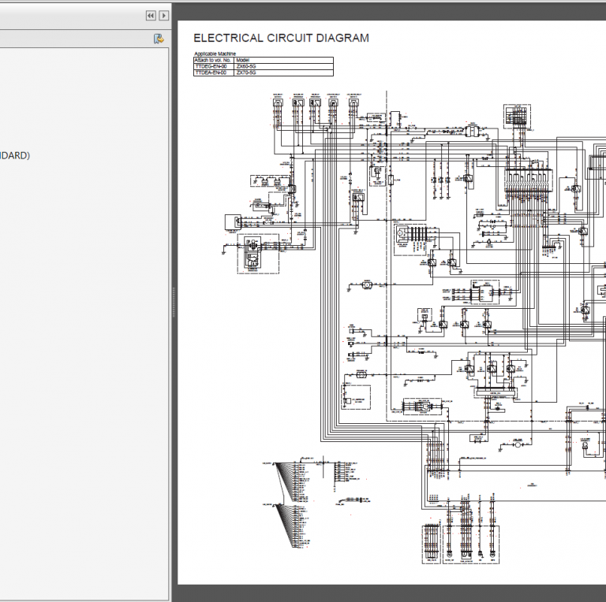
Task: Click the empty area of the bookmarks panel
Action: (x=79, y=355)
